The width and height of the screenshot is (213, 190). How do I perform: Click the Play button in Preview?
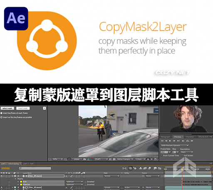(170, 141)
